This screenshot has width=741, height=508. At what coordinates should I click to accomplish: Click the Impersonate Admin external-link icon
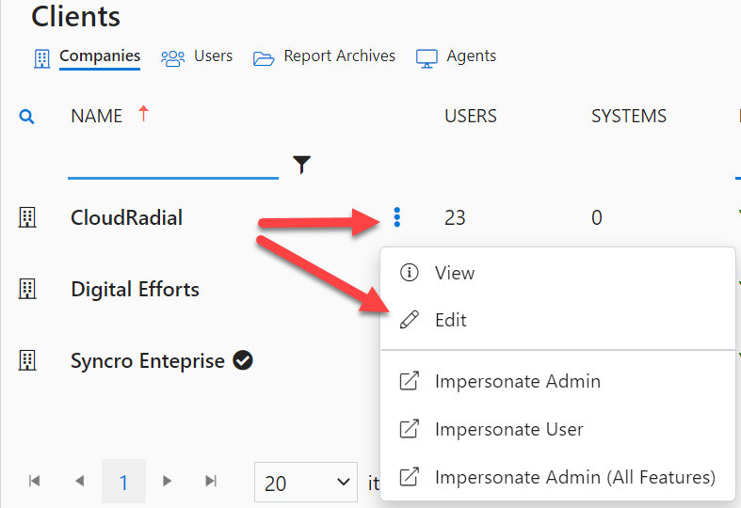point(410,381)
